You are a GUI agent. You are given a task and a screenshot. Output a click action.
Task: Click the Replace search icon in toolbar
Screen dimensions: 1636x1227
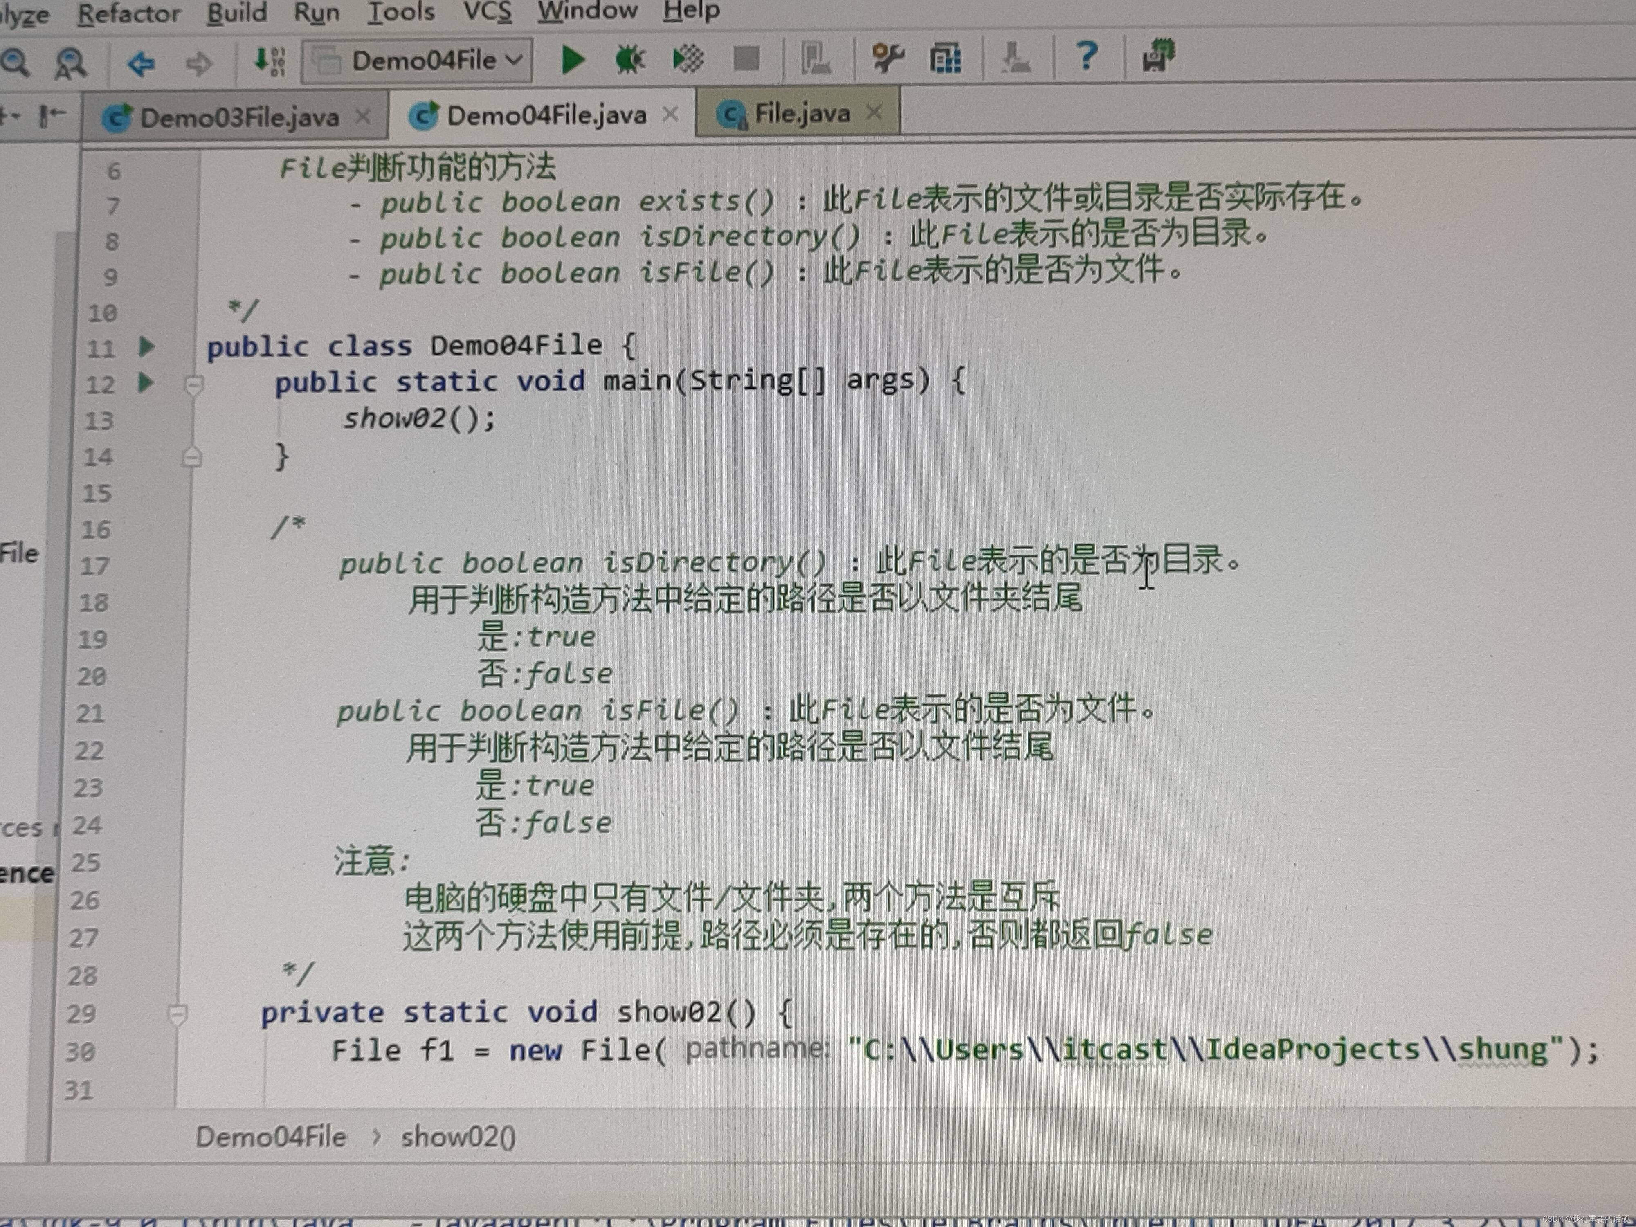tap(71, 64)
